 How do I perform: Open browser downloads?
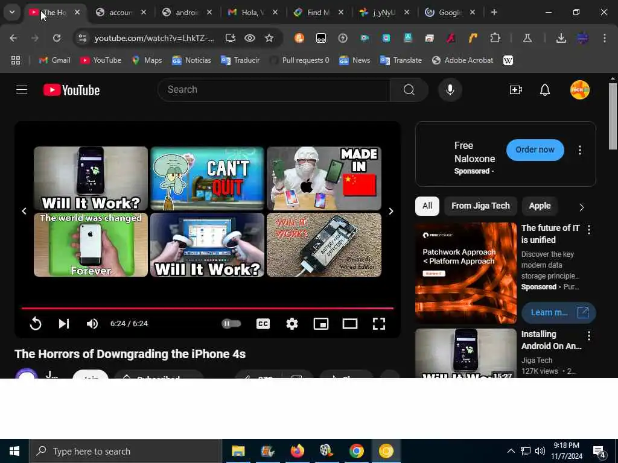tap(561, 38)
